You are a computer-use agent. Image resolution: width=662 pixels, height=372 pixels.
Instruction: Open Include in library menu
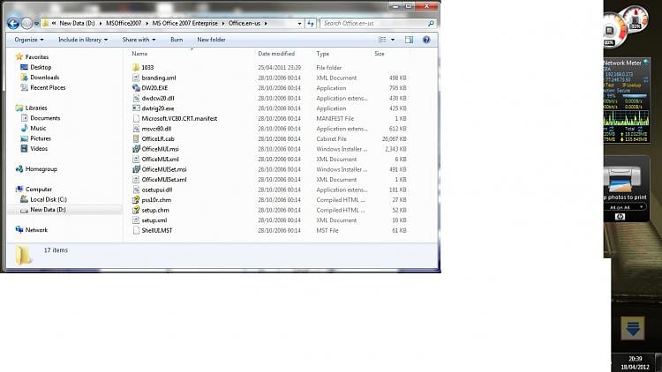pyautogui.click(x=83, y=40)
